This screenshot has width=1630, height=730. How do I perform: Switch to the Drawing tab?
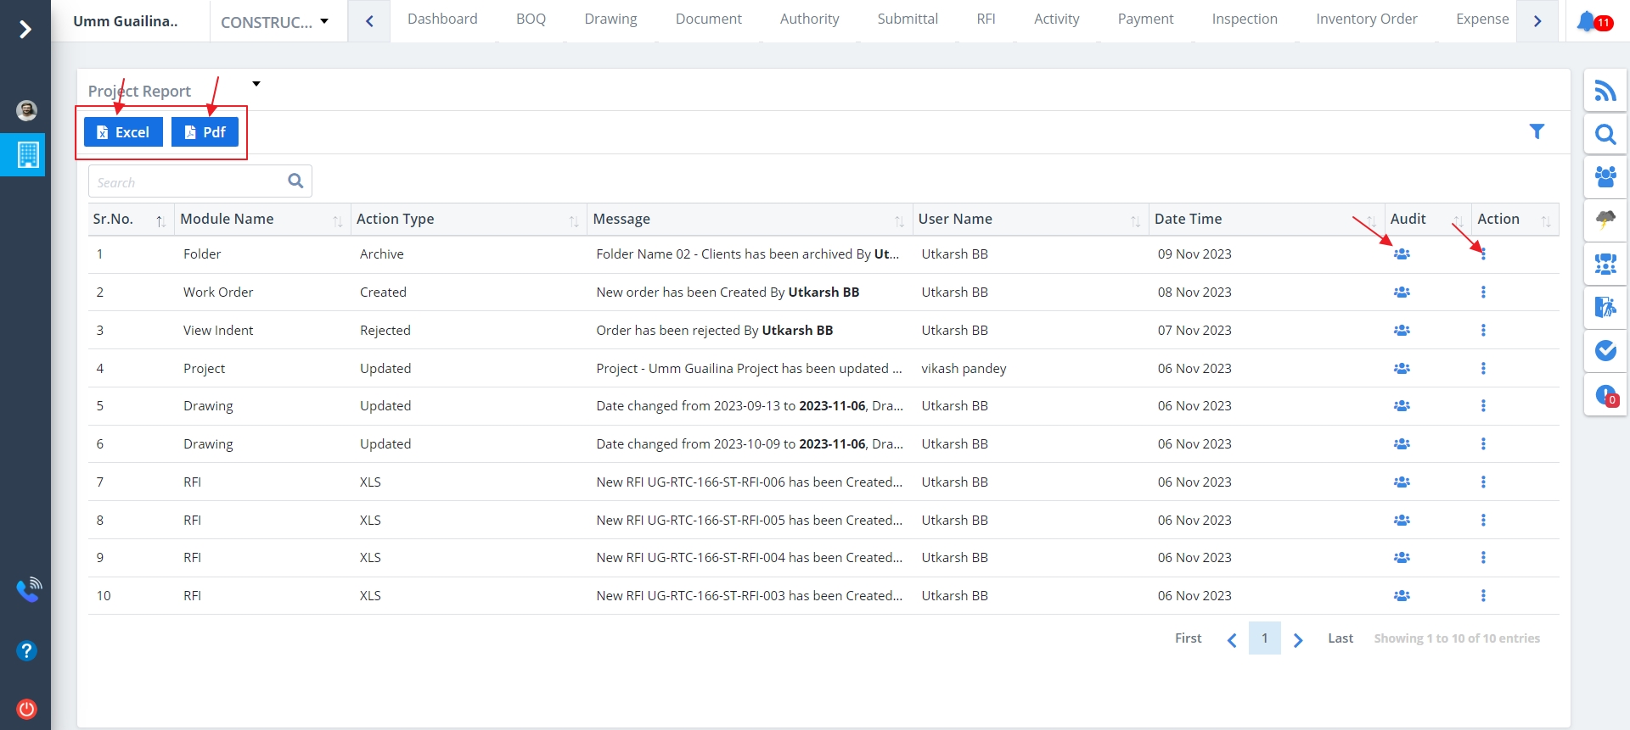pos(610,20)
